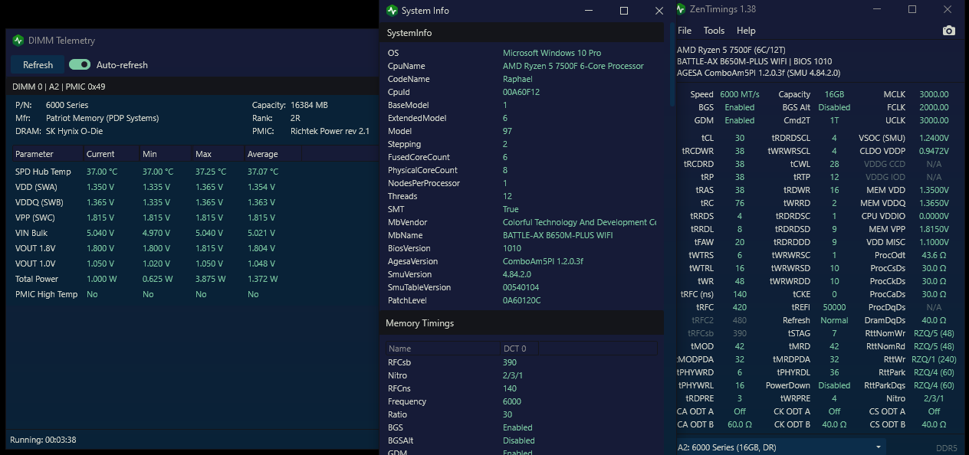Click the tRFC value 420
This screenshot has width=969, height=455.
(740, 307)
